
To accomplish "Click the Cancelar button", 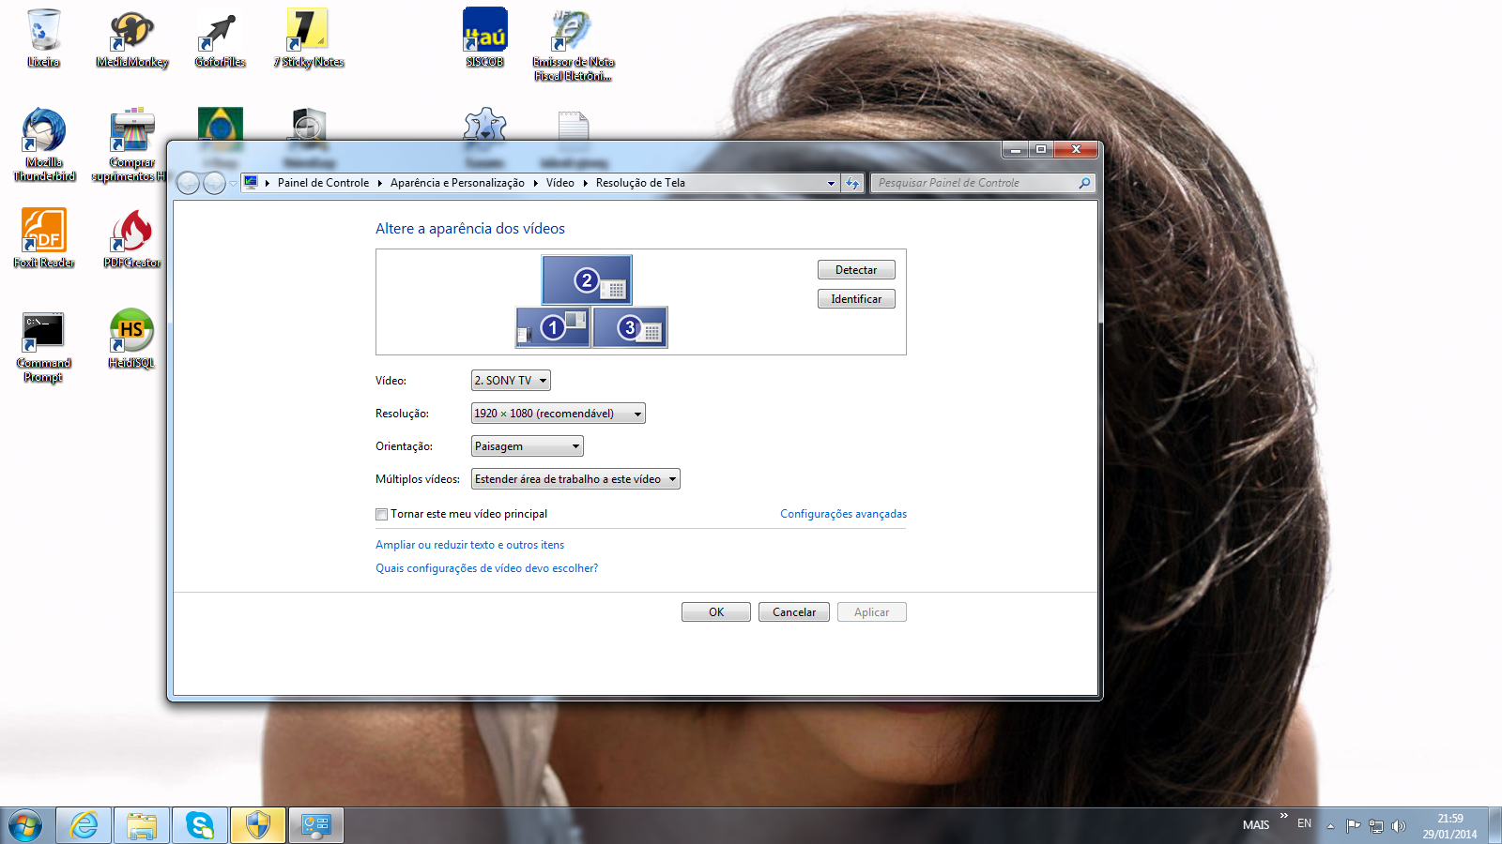I will [794, 612].
